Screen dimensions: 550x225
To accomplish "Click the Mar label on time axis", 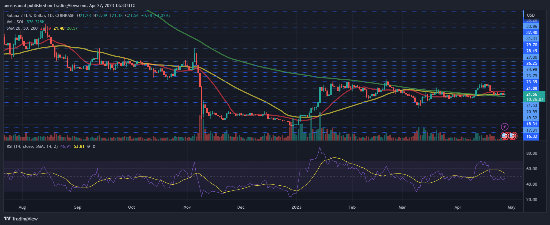I will pos(402,207).
